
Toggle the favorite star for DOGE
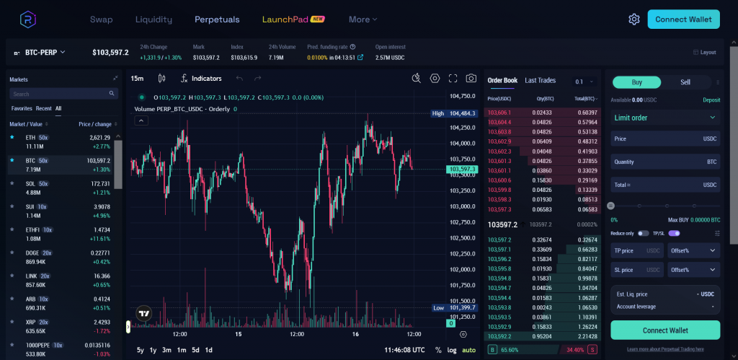coord(12,253)
